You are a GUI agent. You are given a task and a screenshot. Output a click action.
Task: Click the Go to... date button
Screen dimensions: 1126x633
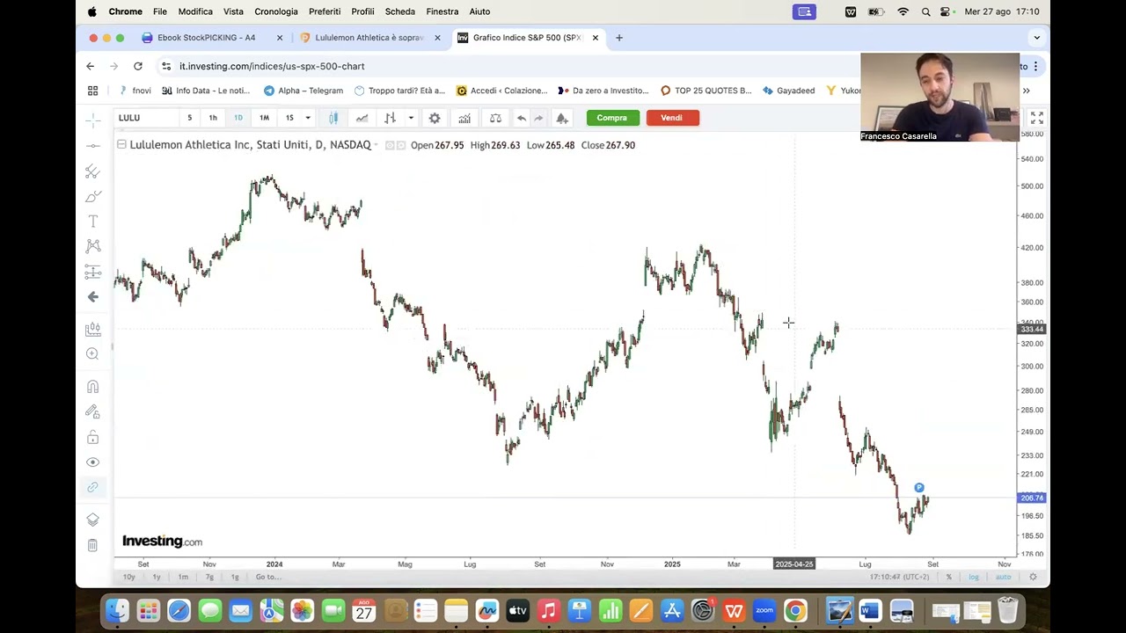(268, 577)
